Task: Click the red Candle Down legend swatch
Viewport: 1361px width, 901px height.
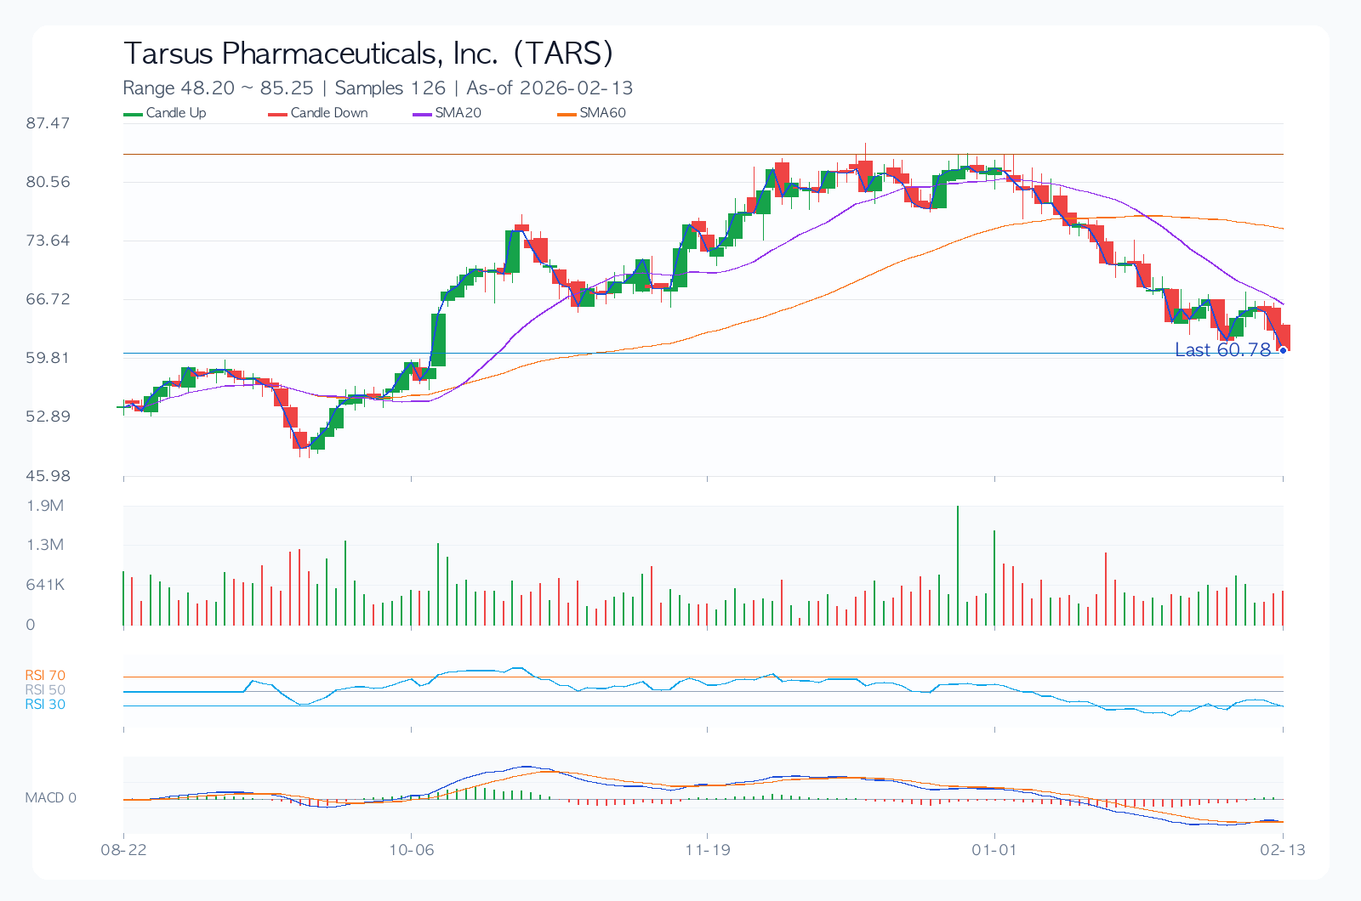Action: (278, 114)
